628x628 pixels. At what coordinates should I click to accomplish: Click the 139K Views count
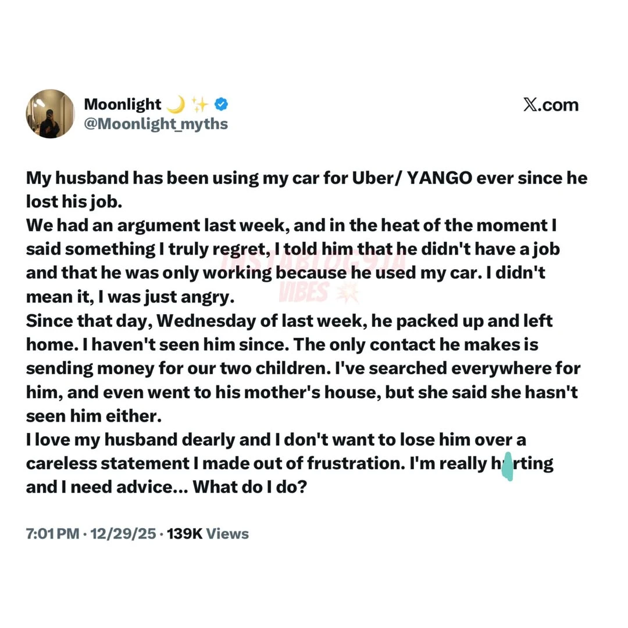pyautogui.click(x=208, y=534)
